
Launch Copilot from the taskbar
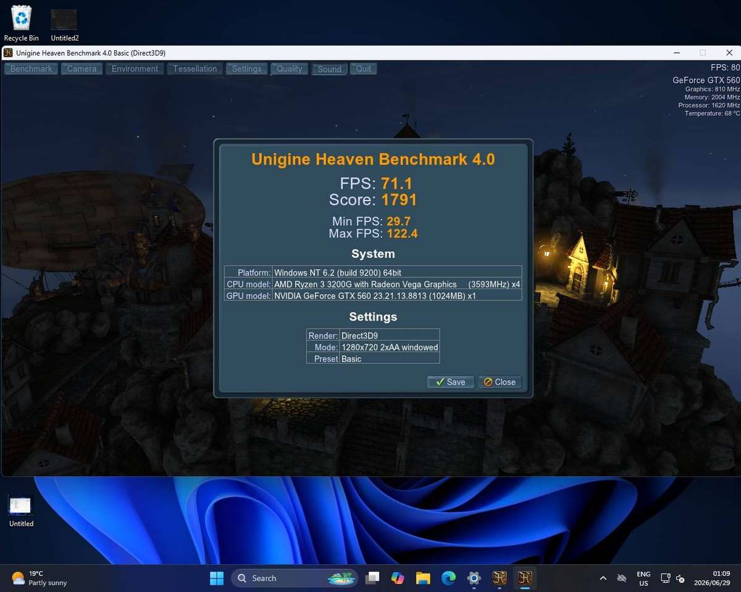pos(398,578)
